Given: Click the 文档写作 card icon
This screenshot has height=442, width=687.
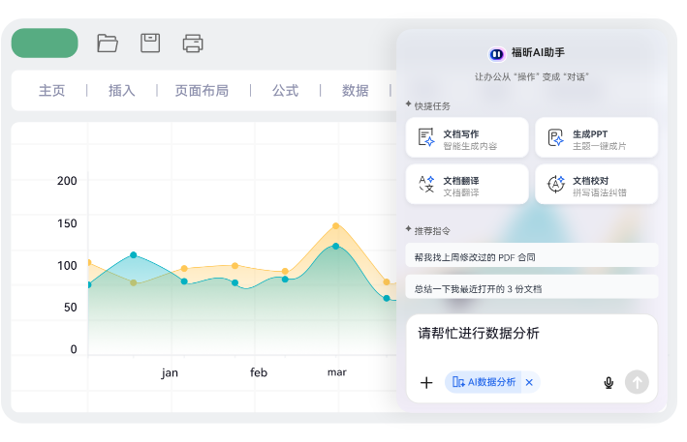Looking at the screenshot, I should tap(426, 137).
